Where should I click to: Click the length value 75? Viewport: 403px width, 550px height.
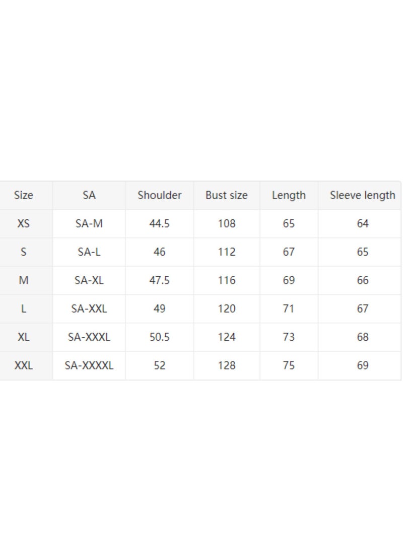289,365
